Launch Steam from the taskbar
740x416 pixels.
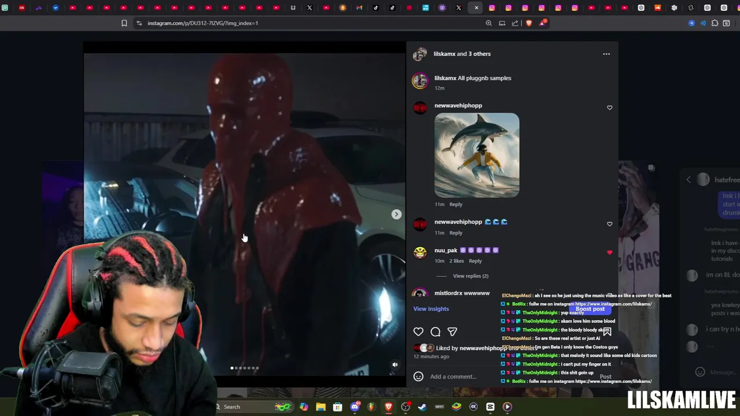[423, 407]
